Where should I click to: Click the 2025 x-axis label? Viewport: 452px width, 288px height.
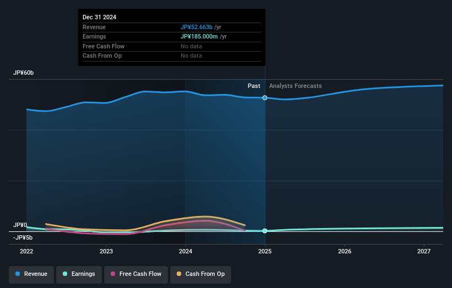[265, 251]
